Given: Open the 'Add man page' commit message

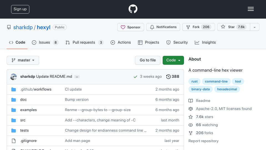Looking at the screenshot, I should (x=77, y=141).
